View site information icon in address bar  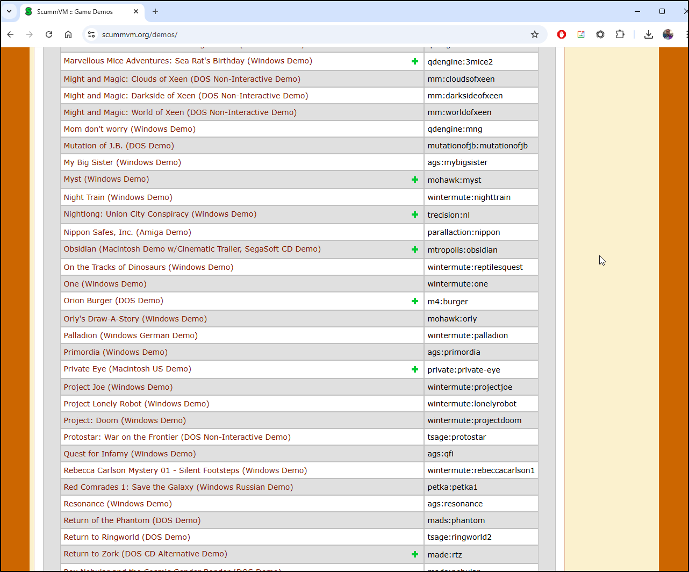[91, 34]
